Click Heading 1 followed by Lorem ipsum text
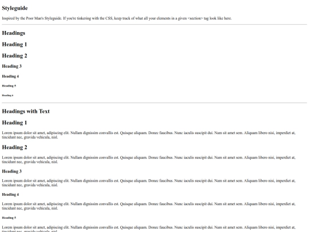The width and height of the screenshot is (309, 232). pyautogui.click(x=14, y=123)
